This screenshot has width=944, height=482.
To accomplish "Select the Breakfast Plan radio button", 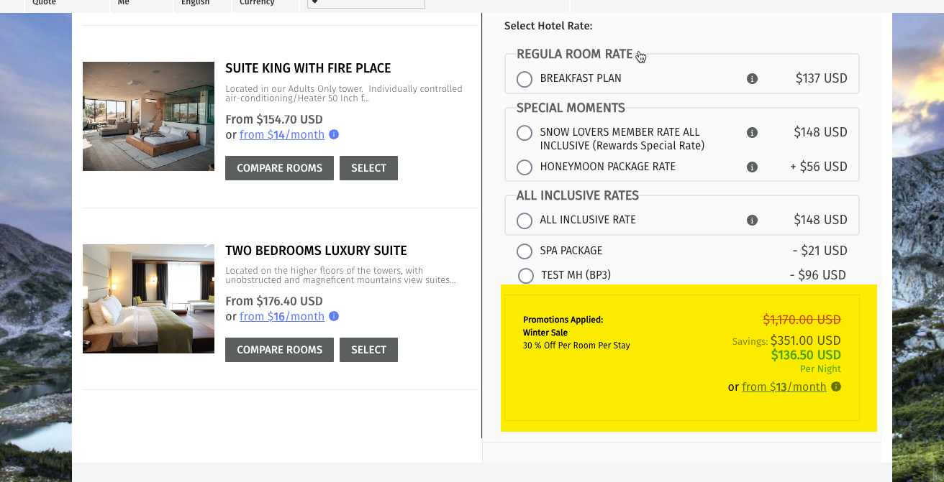I will click(525, 79).
